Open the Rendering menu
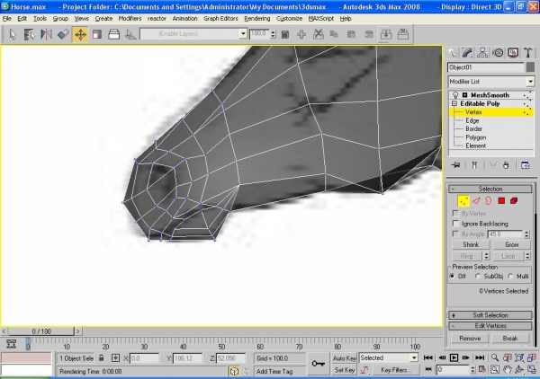Screen dimensions: 540x379 [257, 19]
